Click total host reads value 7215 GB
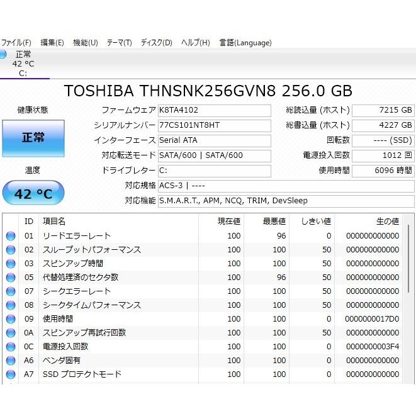Viewport: 416px width, 416px height. point(383,110)
